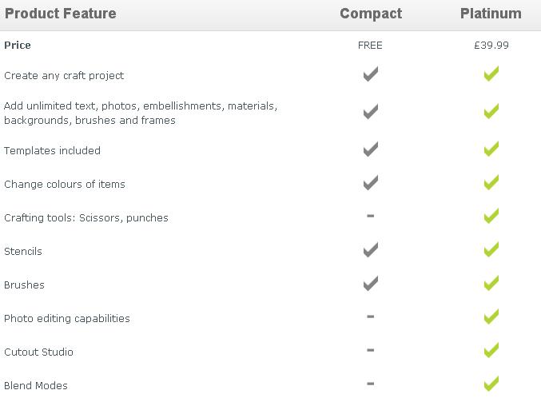Click the Compact checkmark for Stencils
The height and width of the screenshot is (402, 541).
pyautogui.click(x=370, y=250)
